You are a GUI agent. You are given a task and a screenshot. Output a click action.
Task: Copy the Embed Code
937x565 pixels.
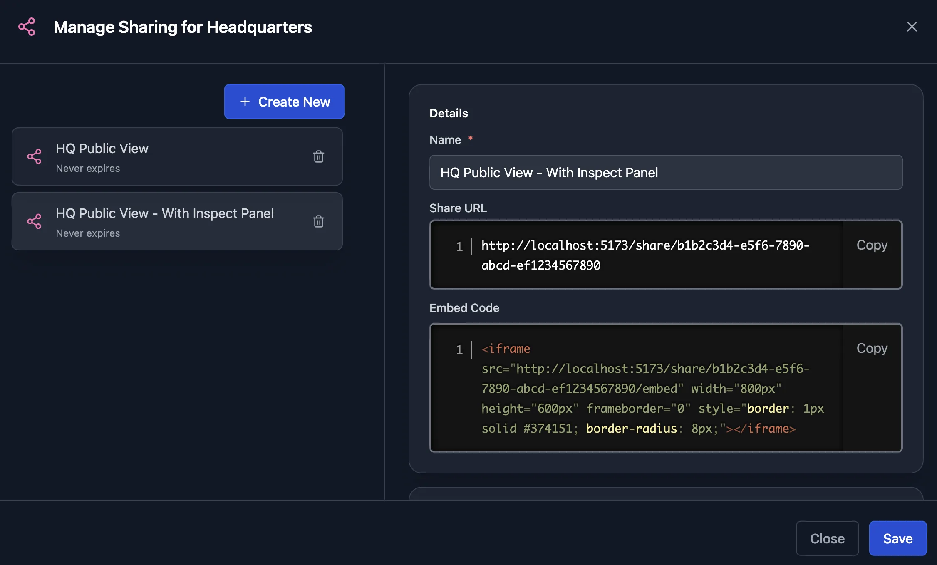(x=872, y=348)
